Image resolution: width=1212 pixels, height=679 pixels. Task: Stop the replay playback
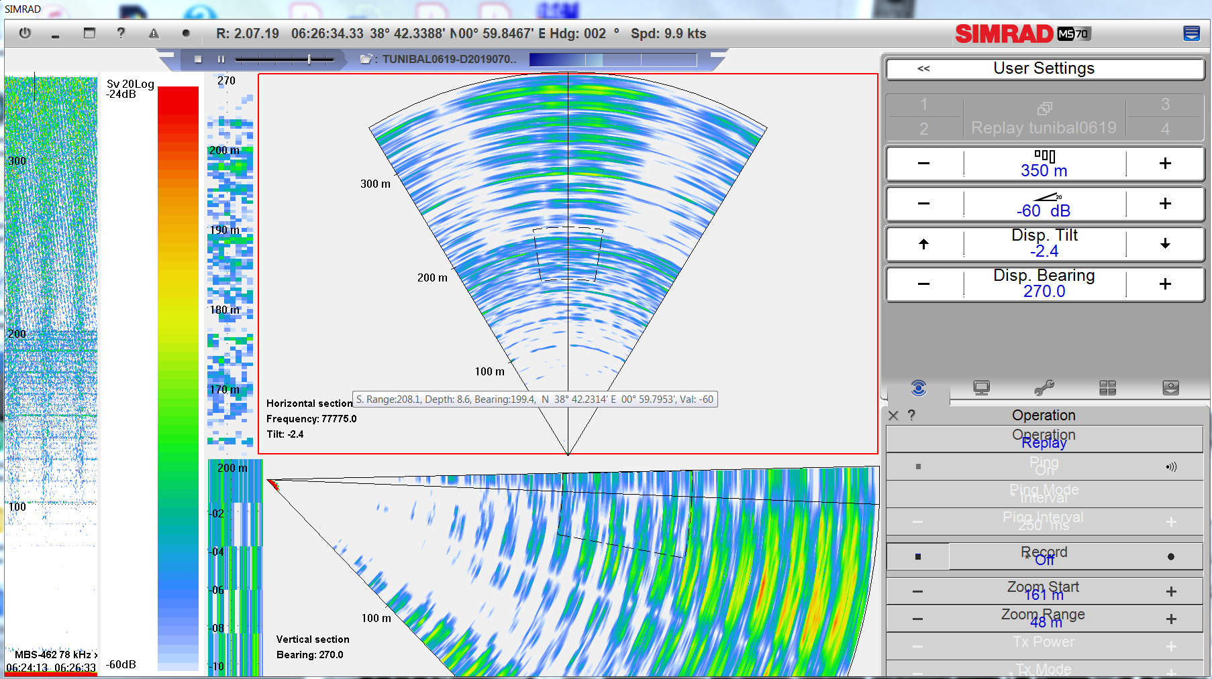[x=198, y=60]
